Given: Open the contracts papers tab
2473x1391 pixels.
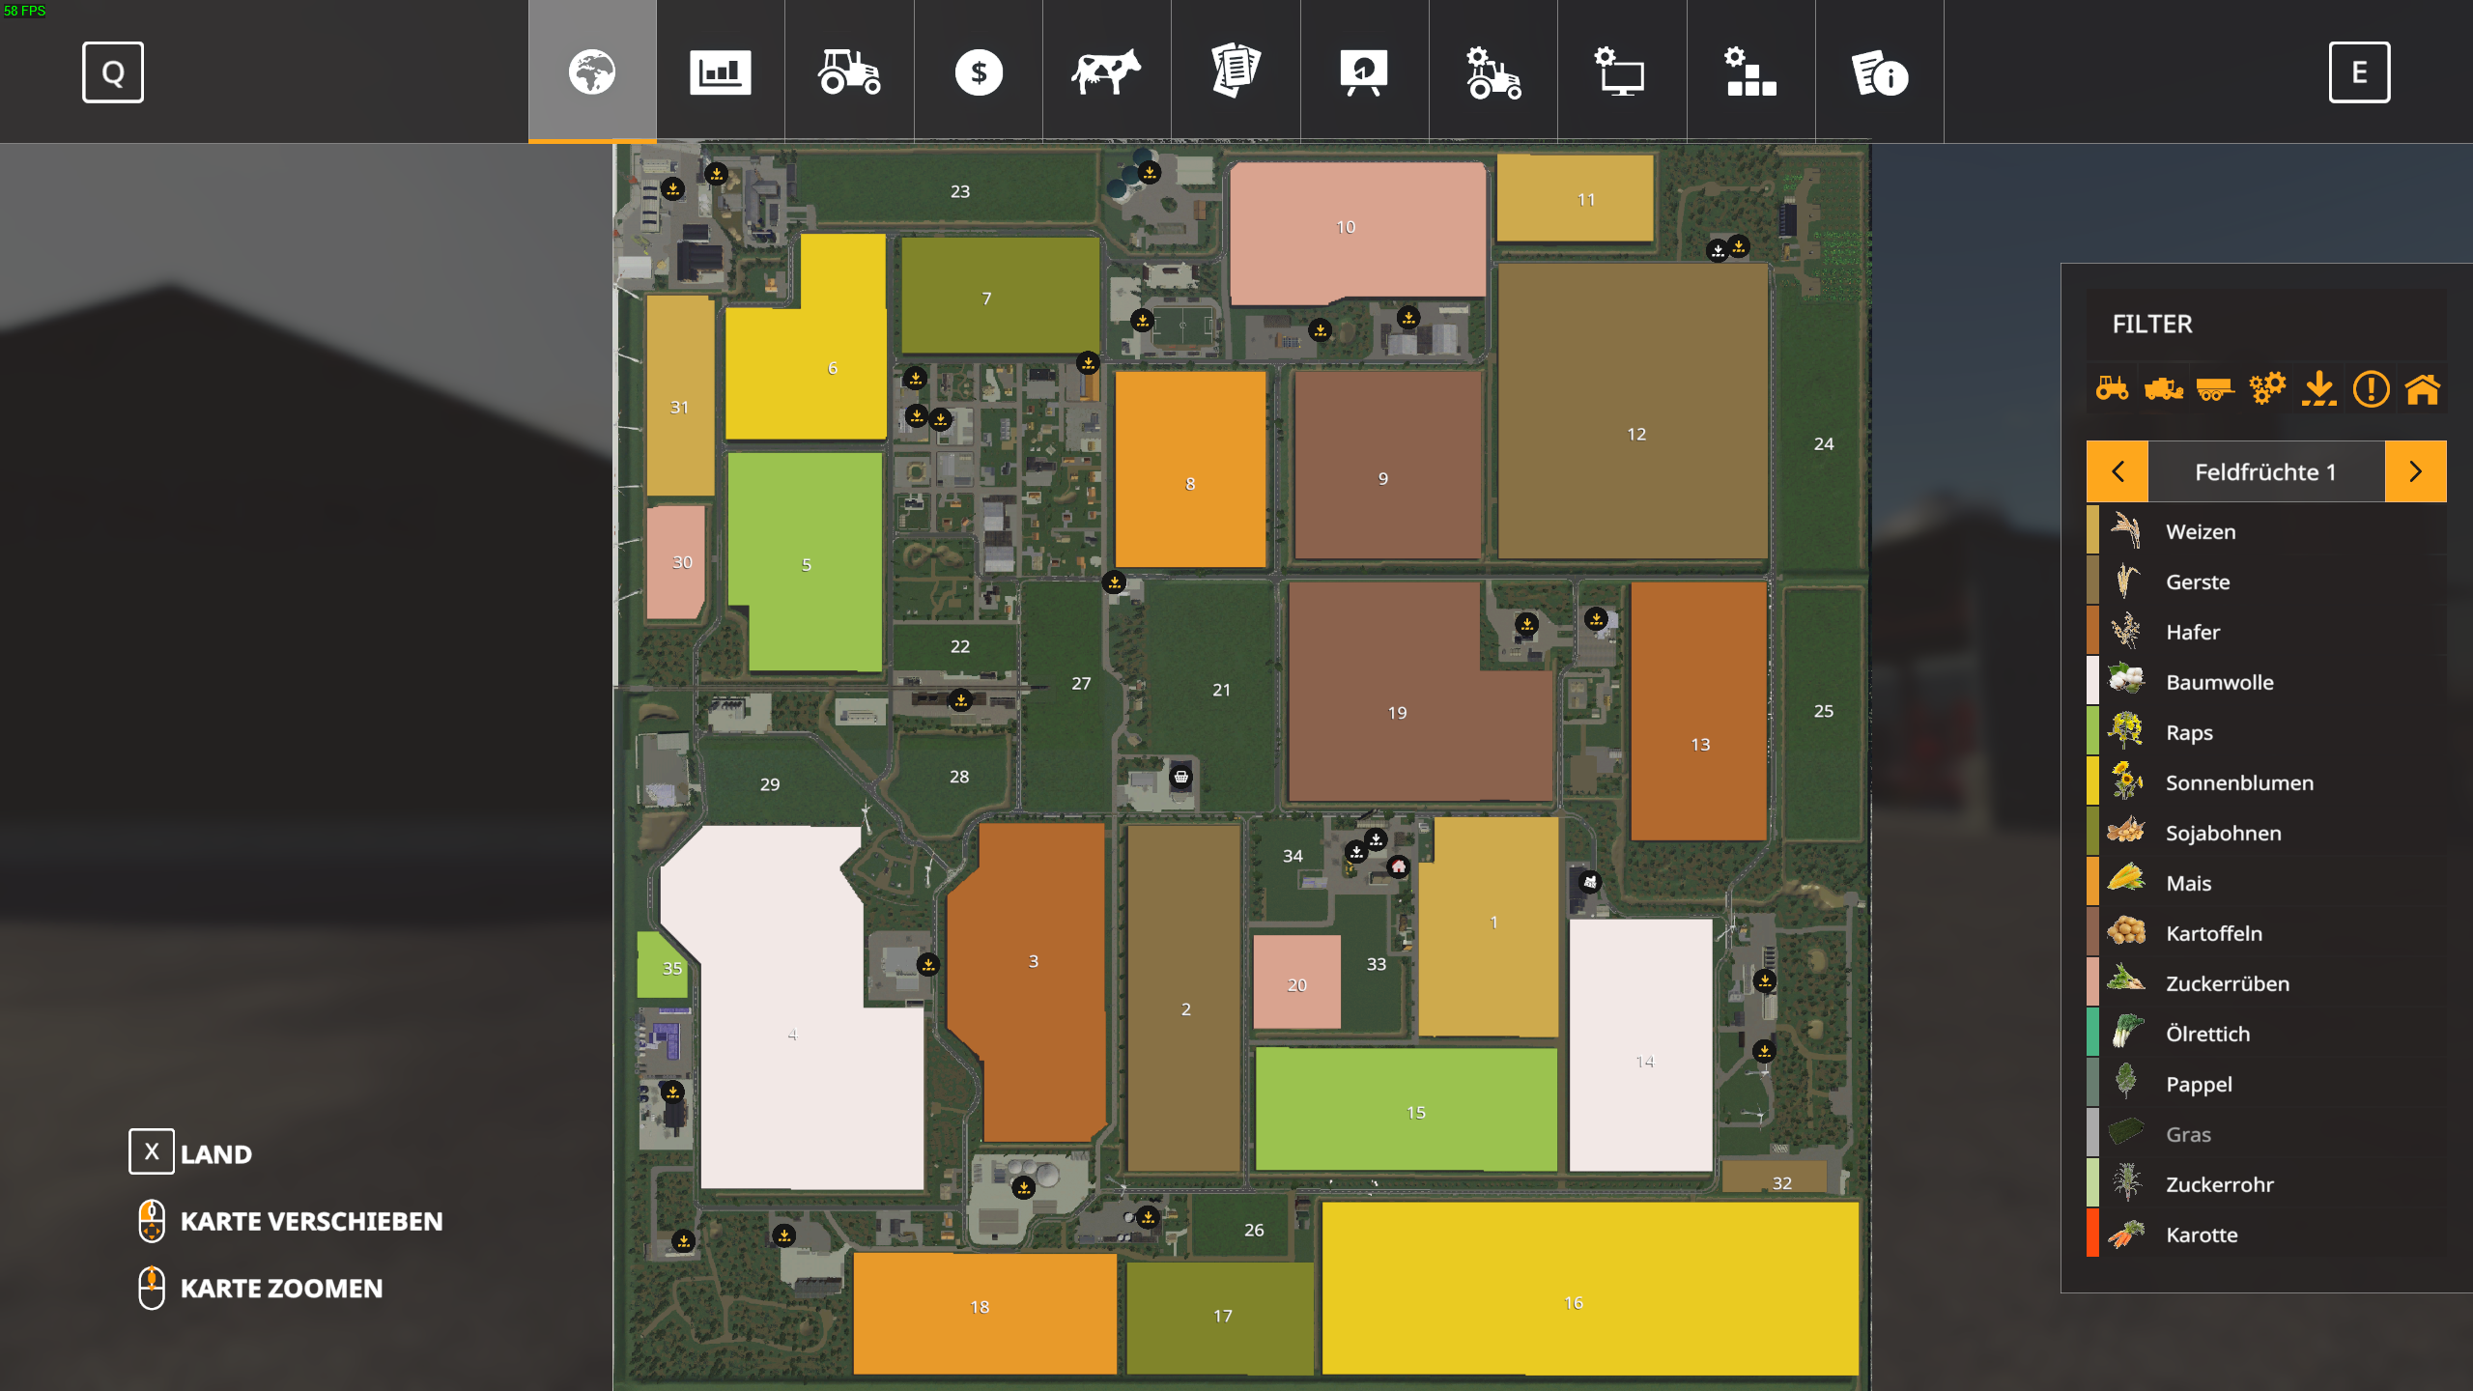Looking at the screenshot, I should [x=1236, y=72].
